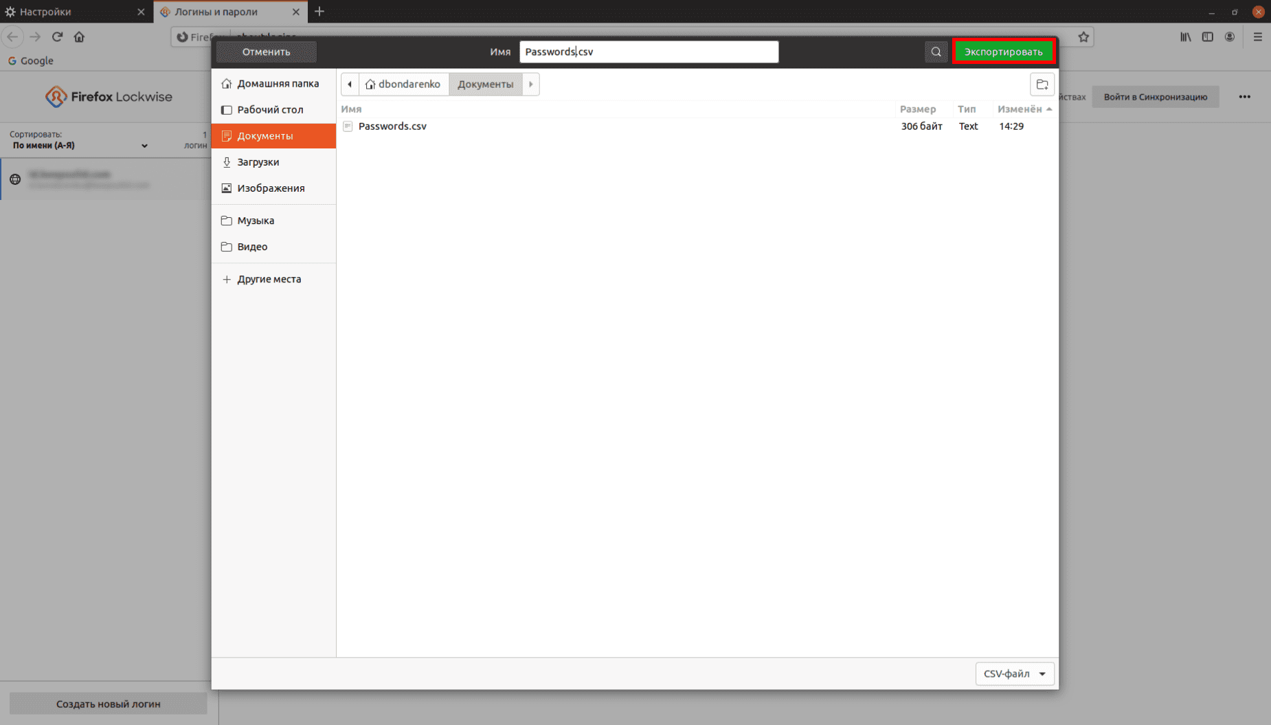Viewport: 1271px width, 725px height.
Task: Select Загрузки in the sidebar
Action: click(258, 162)
